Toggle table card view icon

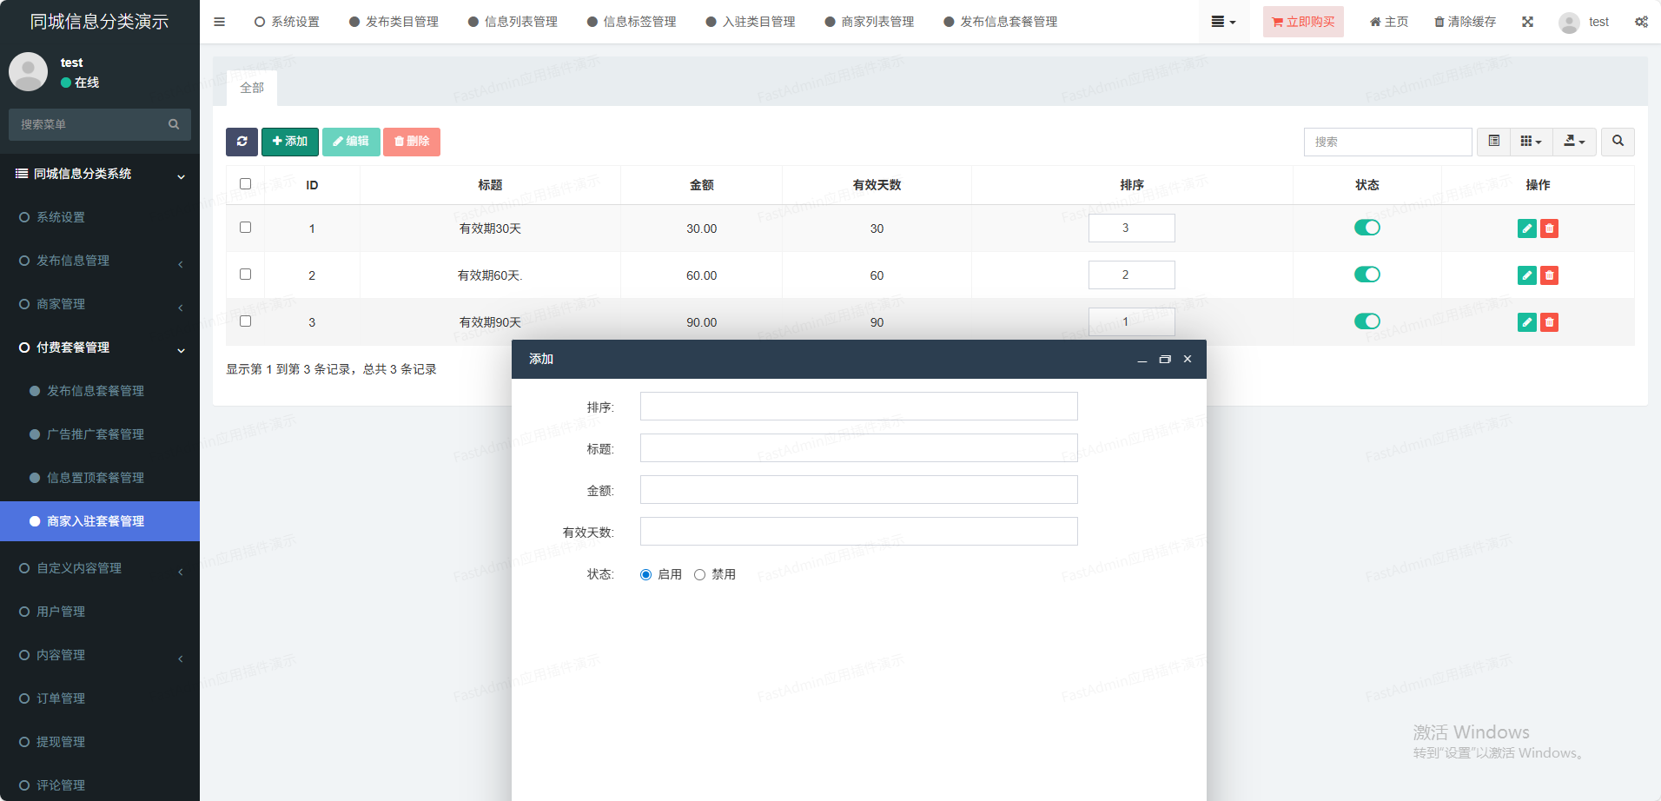pos(1493,142)
